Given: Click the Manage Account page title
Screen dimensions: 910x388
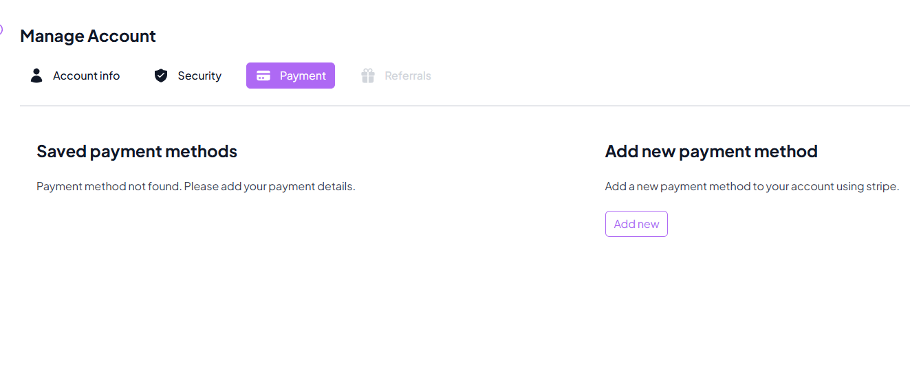Looking at the screenshot, I should click(88, 36).
